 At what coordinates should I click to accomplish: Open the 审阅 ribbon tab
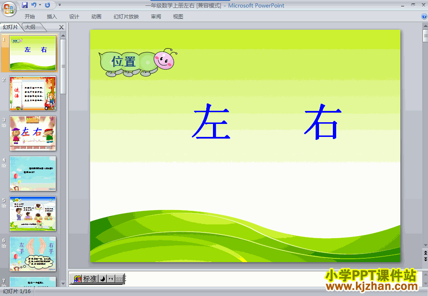[156, 17]
